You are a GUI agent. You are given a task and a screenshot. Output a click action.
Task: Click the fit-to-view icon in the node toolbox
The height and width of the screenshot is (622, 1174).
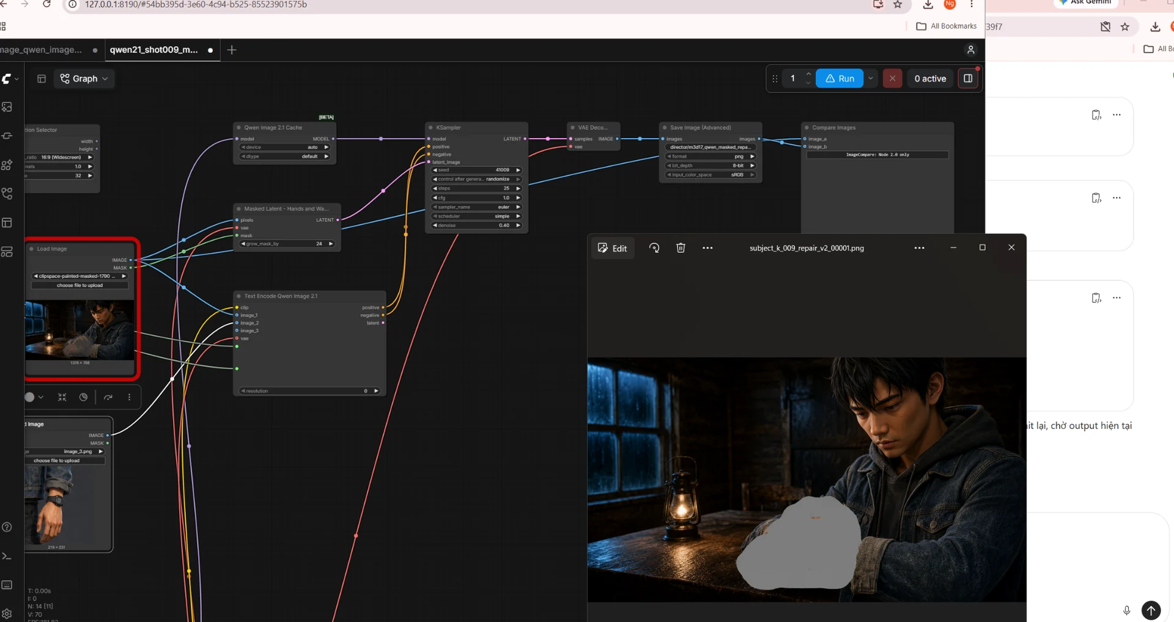click(62, 397)
